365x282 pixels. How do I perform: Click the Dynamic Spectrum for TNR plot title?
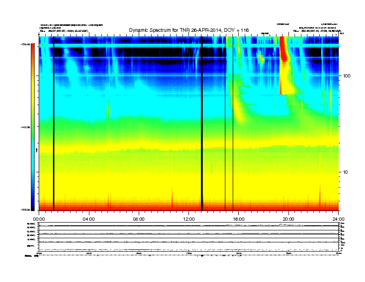point(189,30)
